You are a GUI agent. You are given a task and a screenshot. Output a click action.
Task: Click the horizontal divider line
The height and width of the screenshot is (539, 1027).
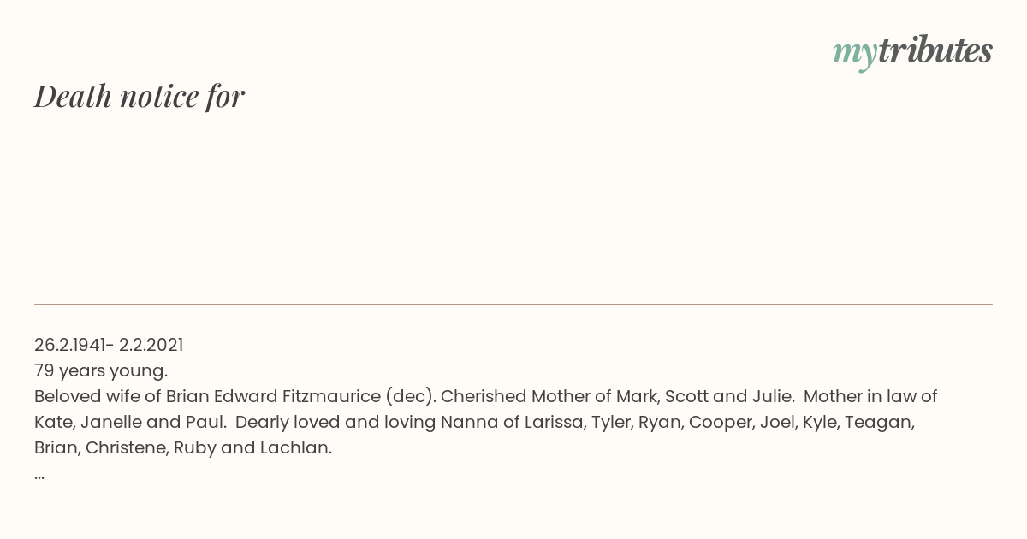point(513,304)
